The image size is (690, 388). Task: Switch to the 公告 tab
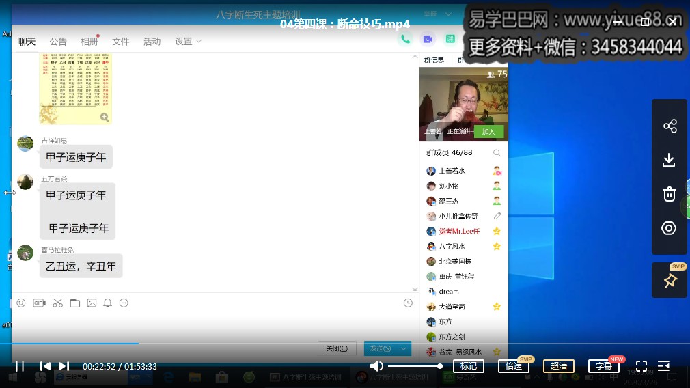pyautogui.click(x=58, y=42)
